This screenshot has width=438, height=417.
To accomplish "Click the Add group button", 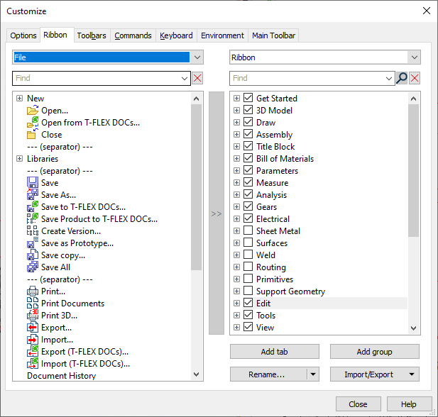I will pos(375,352).
